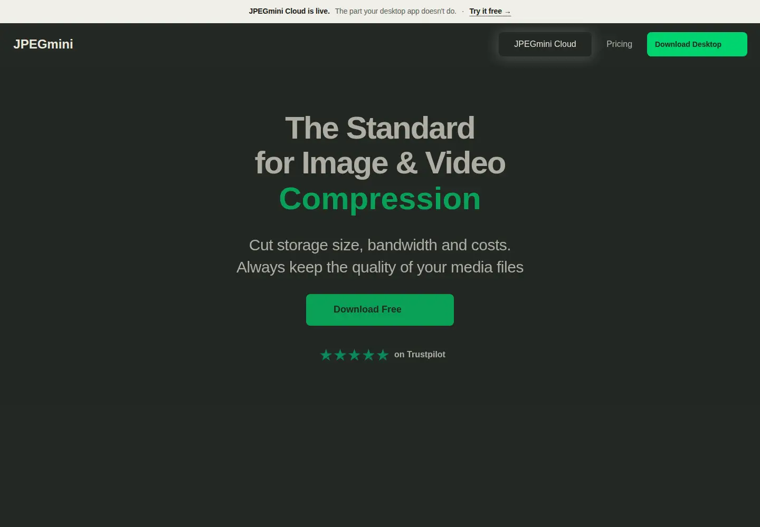This screenshot has height=527, width=760.
Task: Click 'The part your desktop app doesn't do.' text
Action: 396,11
